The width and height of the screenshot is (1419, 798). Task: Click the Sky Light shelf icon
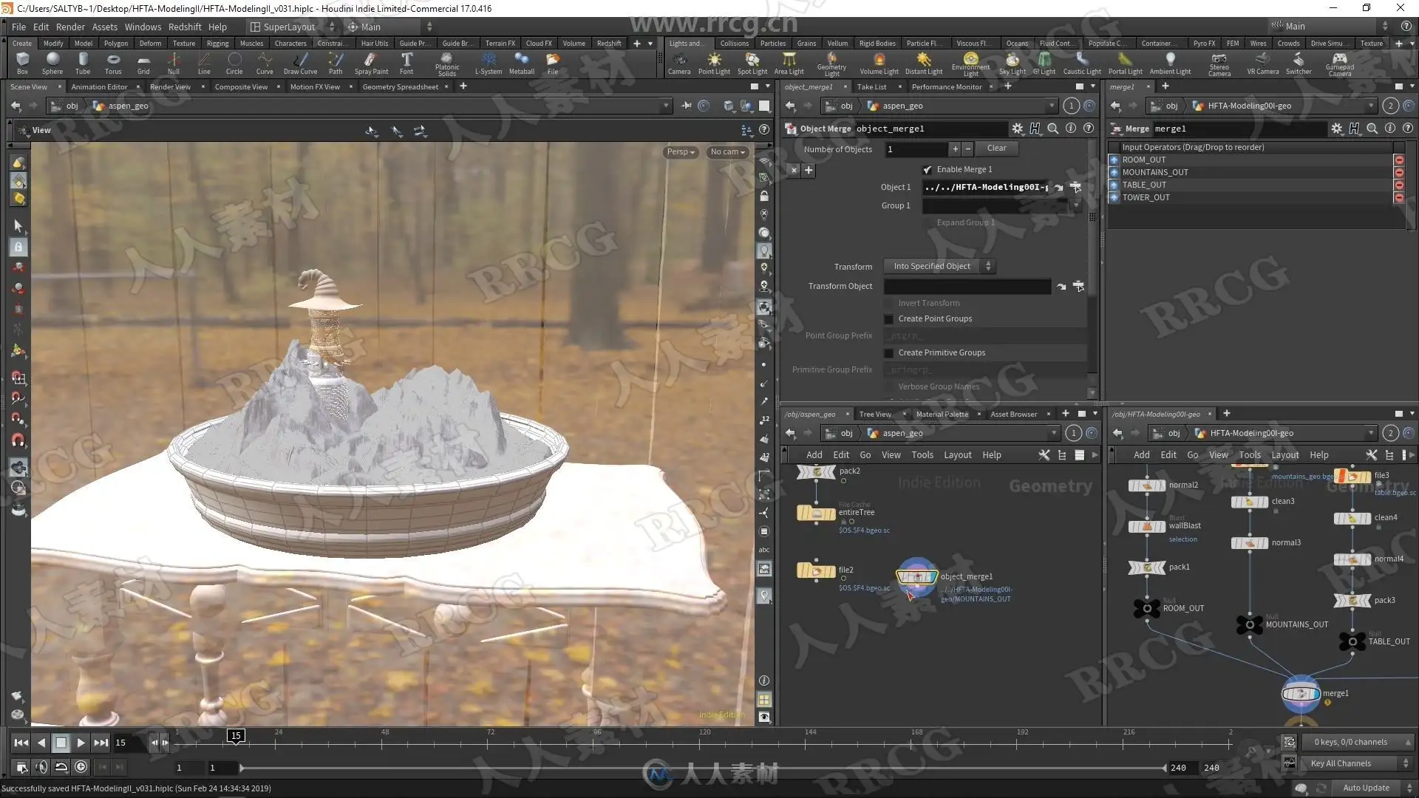[x=1012, y=63]
